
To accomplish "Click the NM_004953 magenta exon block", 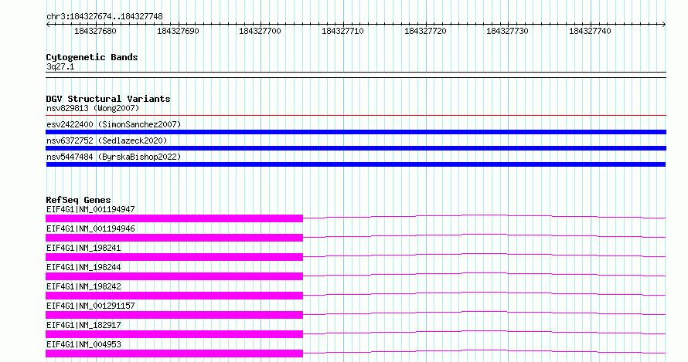I will coord(174,354).
